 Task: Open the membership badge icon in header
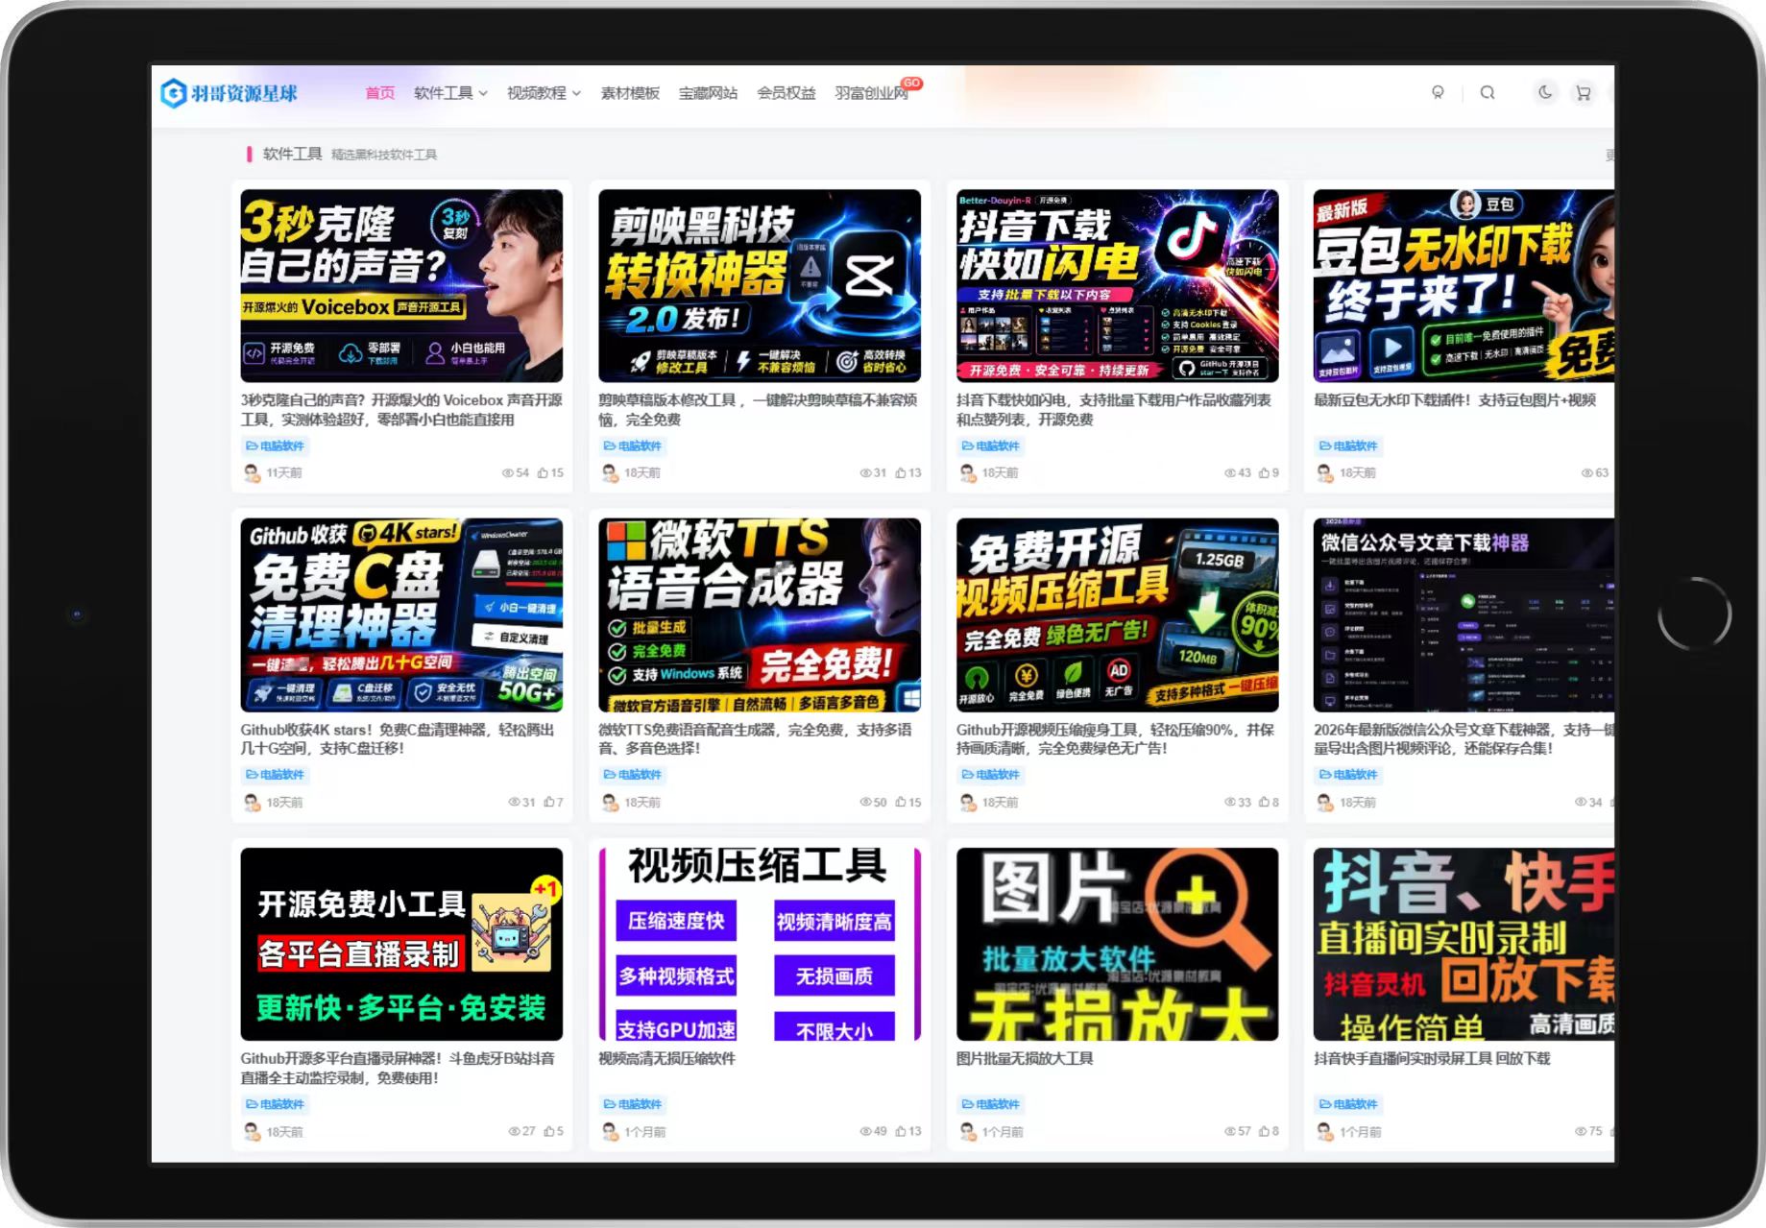[x=1438, y=93]
